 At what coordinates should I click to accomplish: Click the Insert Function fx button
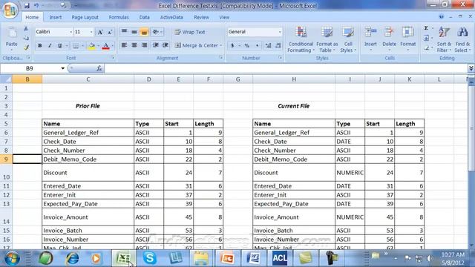[99, 68]
